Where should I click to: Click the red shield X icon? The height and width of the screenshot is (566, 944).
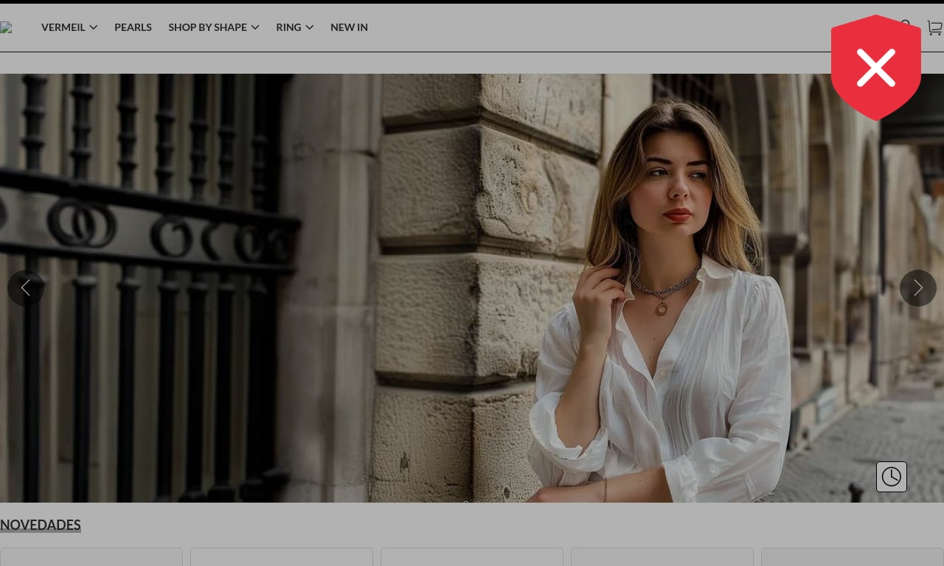click(876, 68)
